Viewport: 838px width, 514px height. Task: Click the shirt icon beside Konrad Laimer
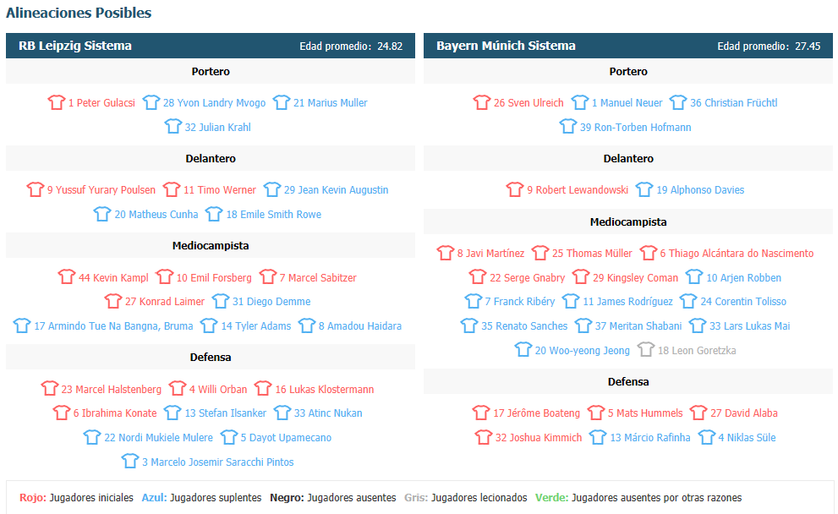pyautogui.click(x=113, y=301)
